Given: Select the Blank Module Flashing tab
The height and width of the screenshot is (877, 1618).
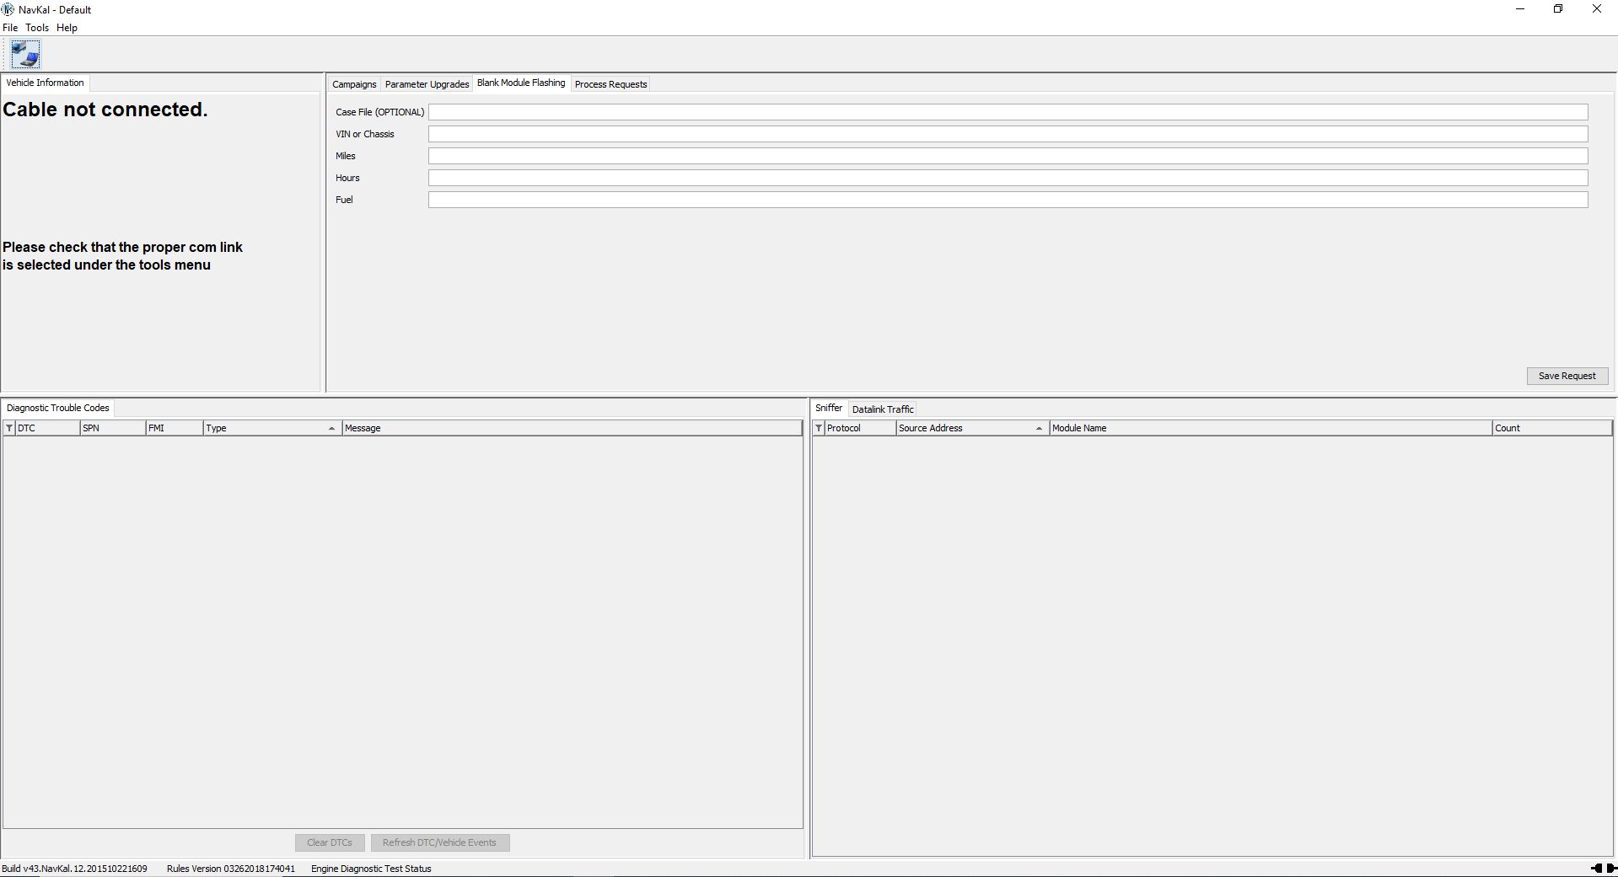Looking at the screenshot, I should coord(521,83).
